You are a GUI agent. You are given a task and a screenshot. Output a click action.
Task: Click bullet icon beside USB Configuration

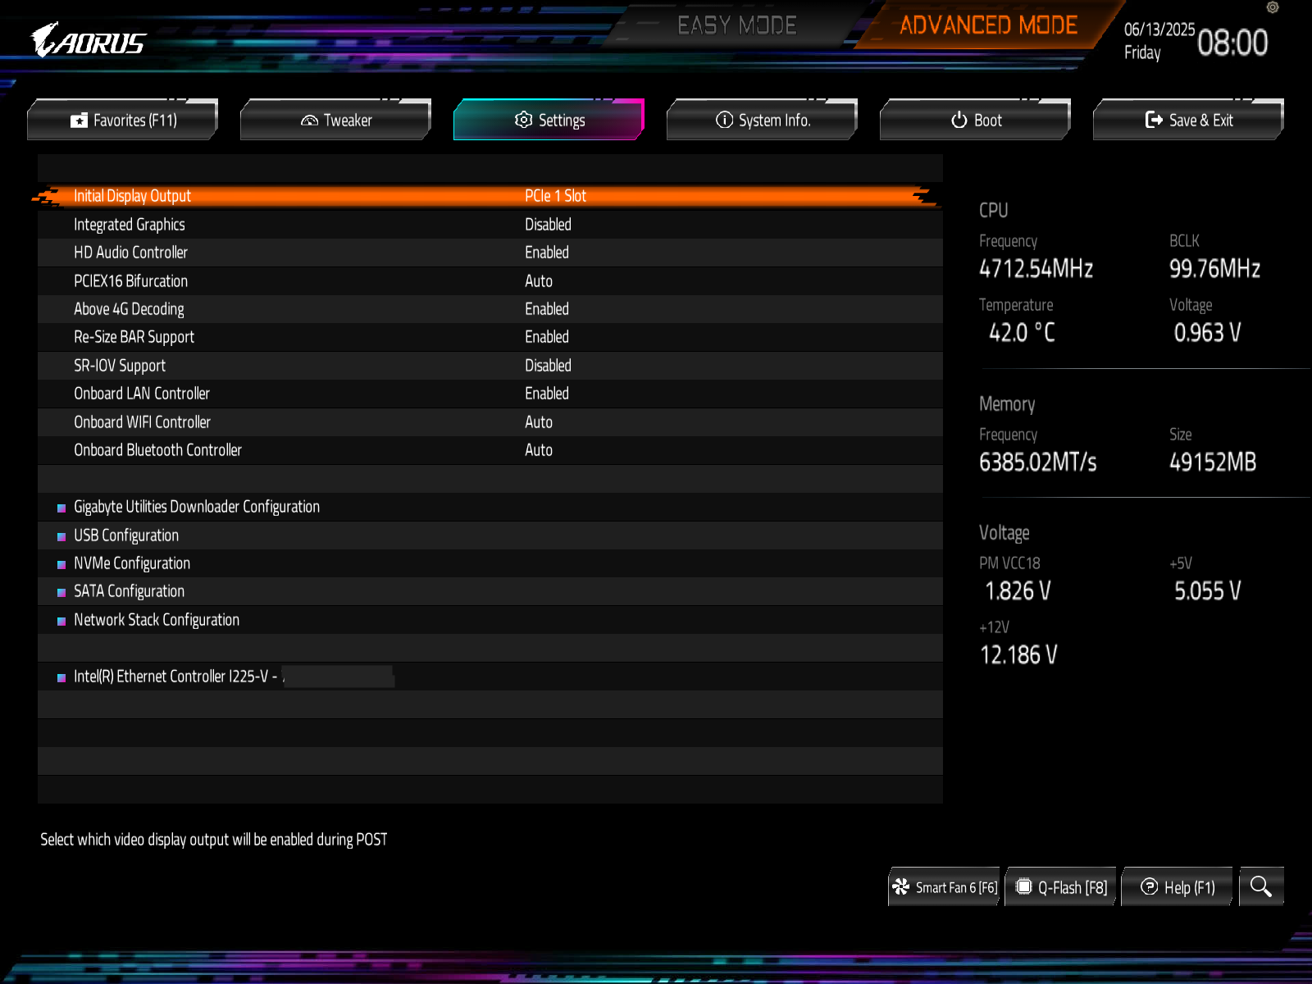click(x=61, y=536)
